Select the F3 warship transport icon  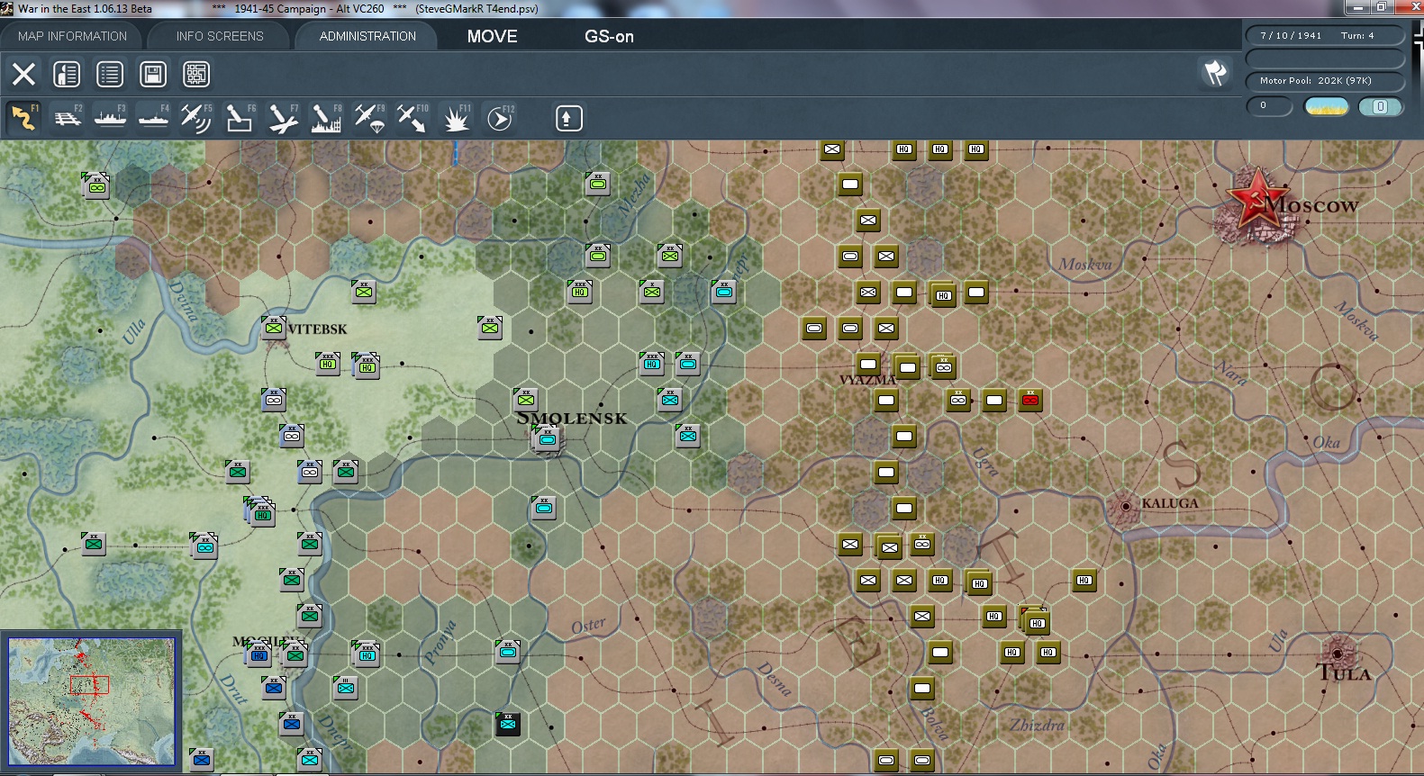pos(111,118)
